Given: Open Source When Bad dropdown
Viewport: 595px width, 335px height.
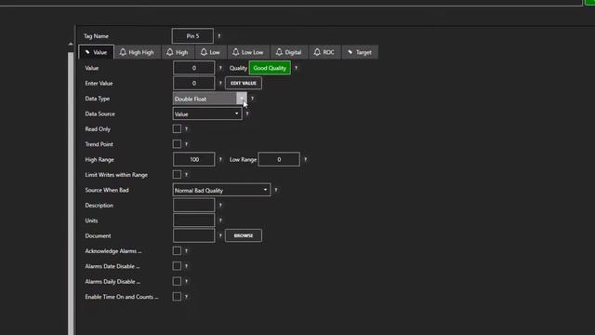Looking at the screenshot, I should click(221, 190).
